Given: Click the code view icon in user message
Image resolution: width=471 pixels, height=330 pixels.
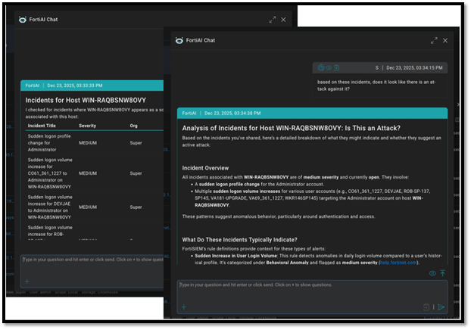Looking at the screenshot, I should [329, 67].
